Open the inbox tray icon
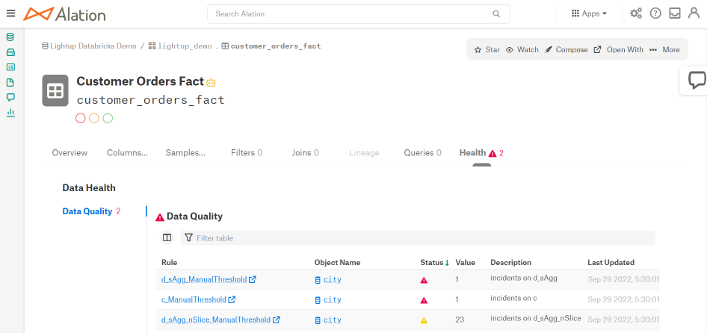 pos(675,13)
